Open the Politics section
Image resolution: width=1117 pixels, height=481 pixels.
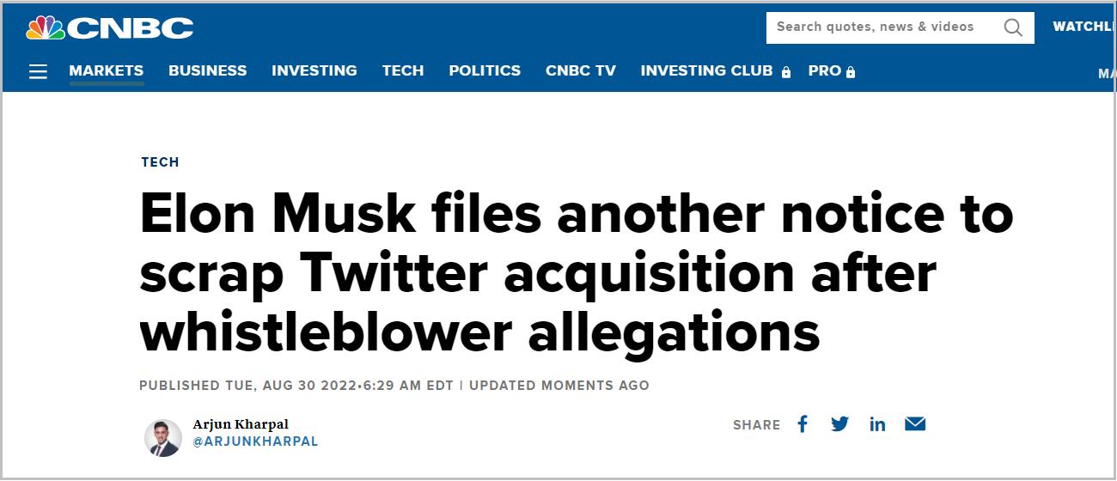point(485,71)
